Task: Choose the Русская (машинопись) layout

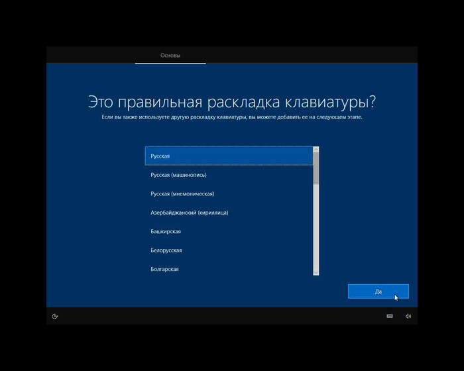Action: pos(229,175)
